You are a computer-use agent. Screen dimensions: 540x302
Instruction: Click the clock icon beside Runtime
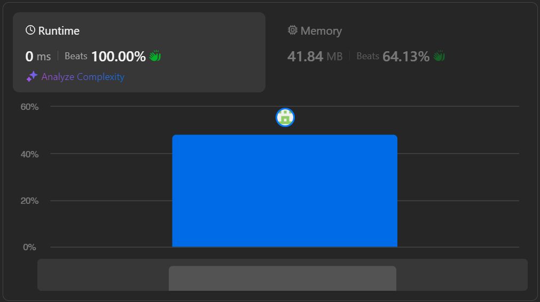30,30
